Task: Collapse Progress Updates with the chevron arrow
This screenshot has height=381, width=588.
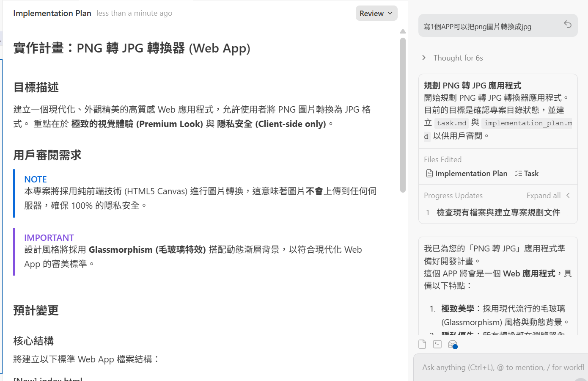Action: (x=568, y=196)
